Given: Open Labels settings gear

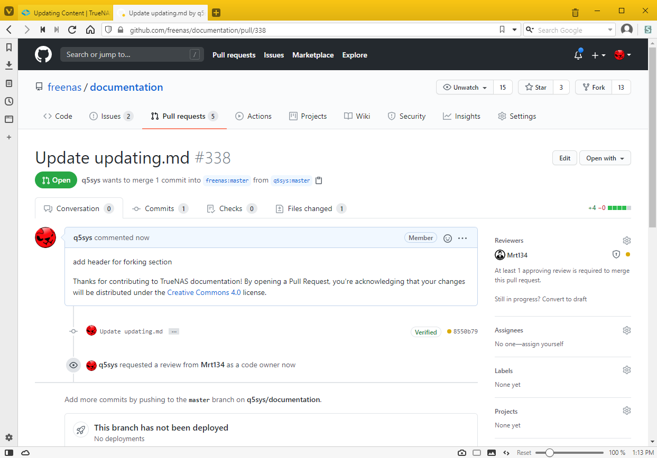Looking at the screenshot, I should pyautogui.click(x=627, y=370).
